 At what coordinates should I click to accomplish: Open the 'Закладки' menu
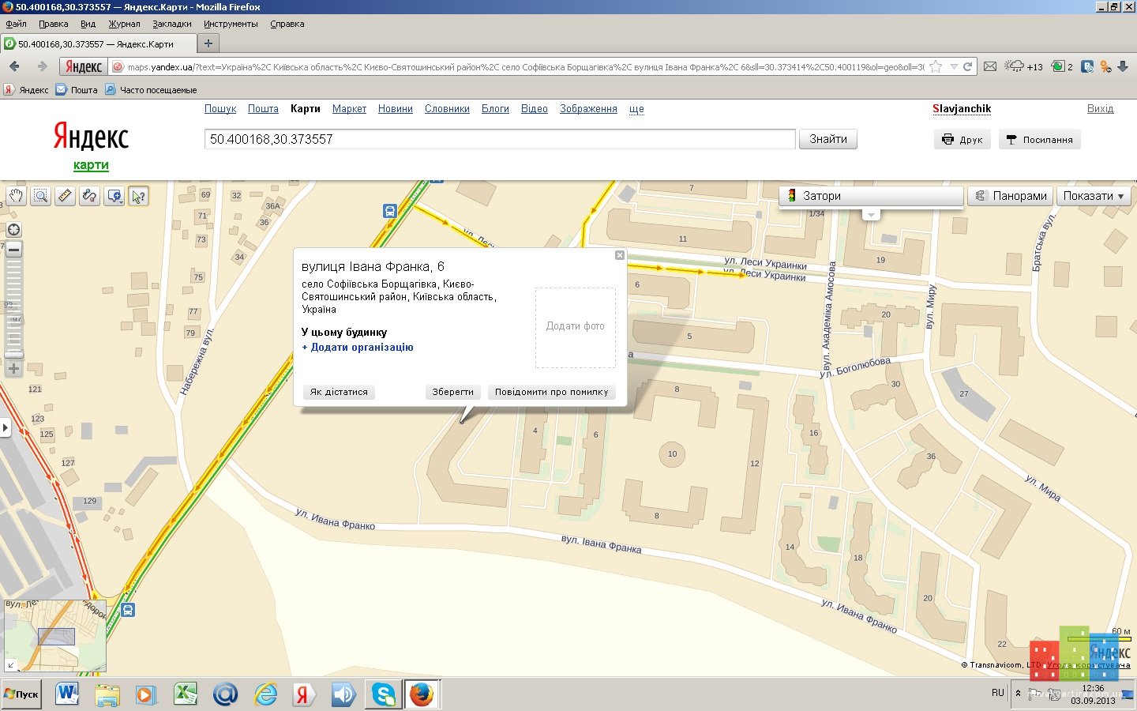pyautogui.click(x=172, y=24)
